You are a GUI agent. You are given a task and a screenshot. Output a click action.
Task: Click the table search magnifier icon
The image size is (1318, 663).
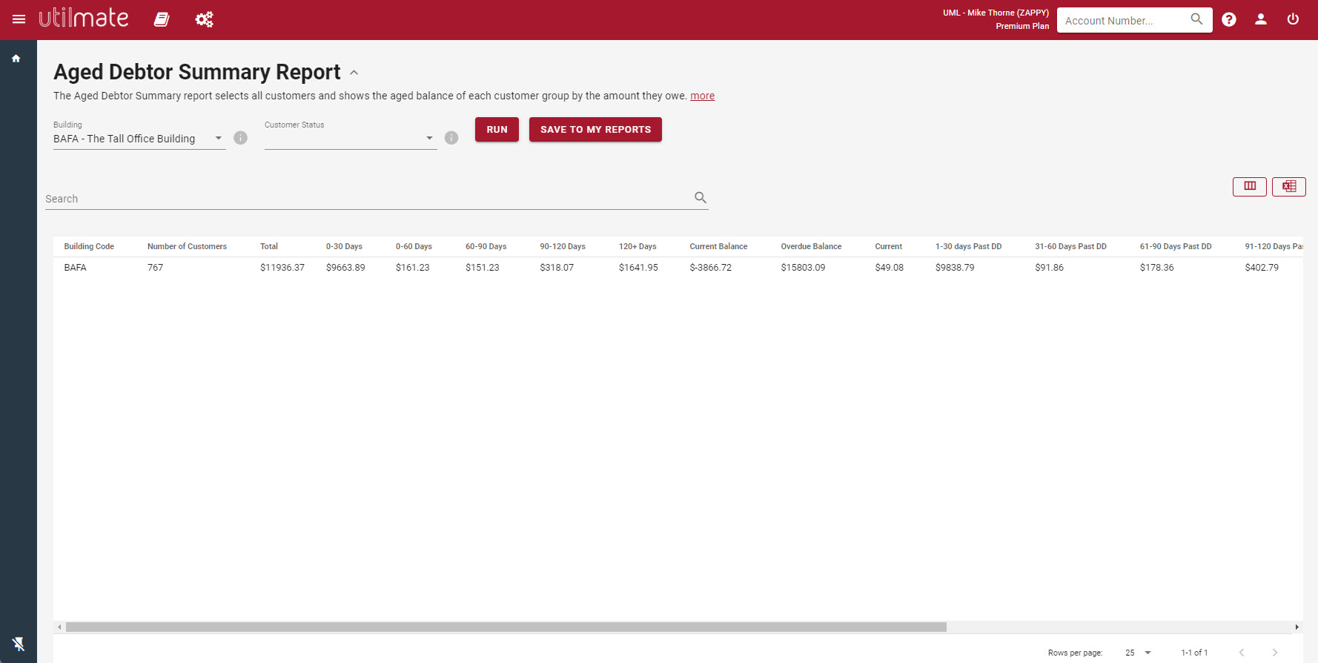pyautogui.click(x=701, y=197)
